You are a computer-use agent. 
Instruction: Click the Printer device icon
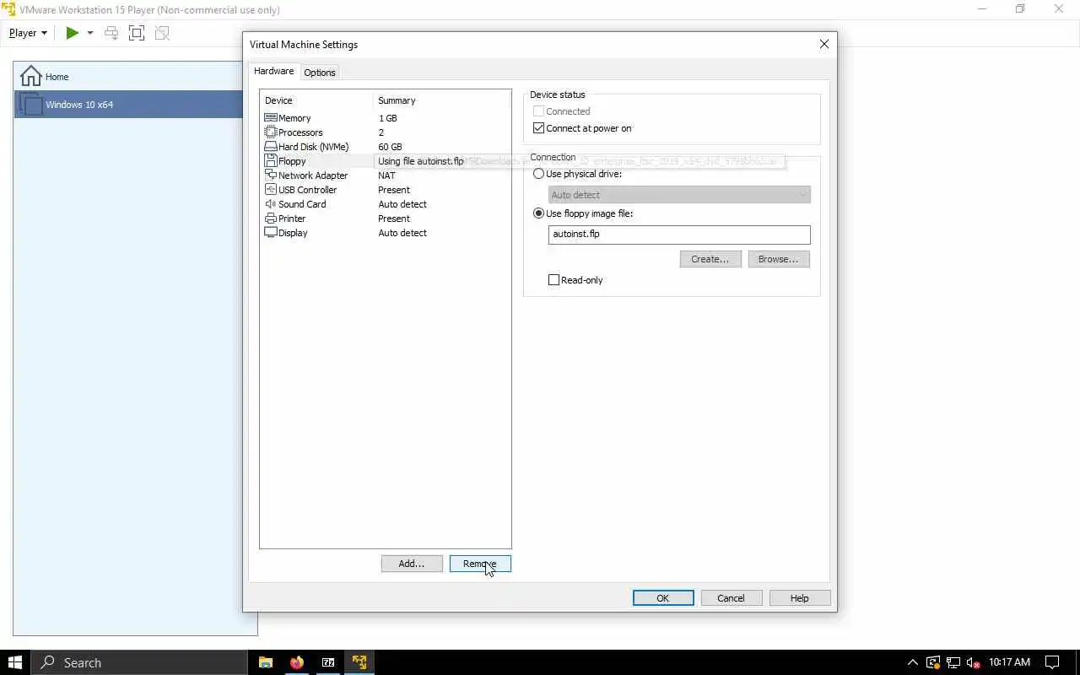click(x=271, y=219)
